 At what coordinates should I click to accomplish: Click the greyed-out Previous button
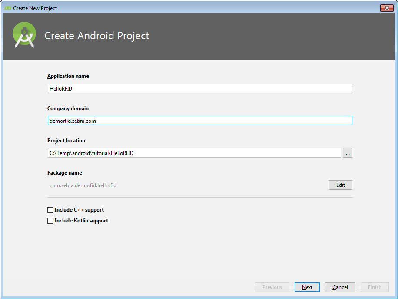(x=272, y=287)
